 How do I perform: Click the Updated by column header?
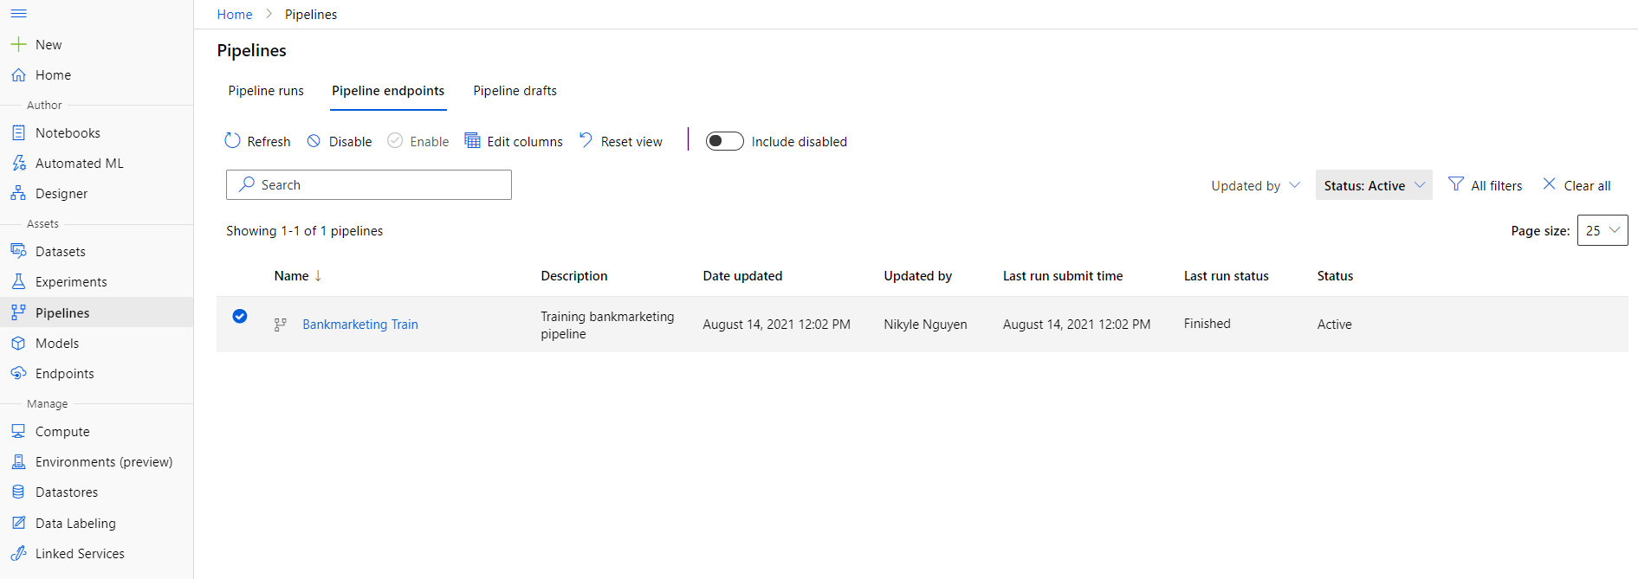917,276
